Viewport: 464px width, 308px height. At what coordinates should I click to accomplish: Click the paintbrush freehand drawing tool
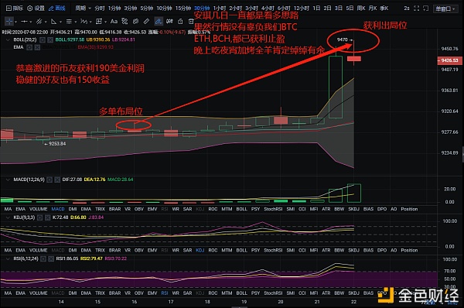(159, 22)
